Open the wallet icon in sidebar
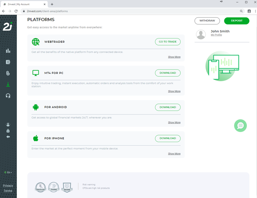 (x=8, y=62)
